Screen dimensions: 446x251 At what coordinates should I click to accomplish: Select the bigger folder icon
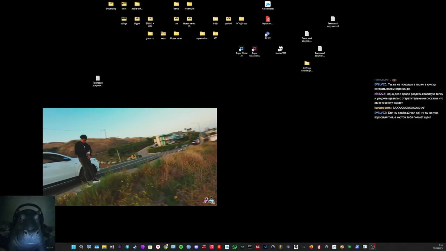coord(137,20)
